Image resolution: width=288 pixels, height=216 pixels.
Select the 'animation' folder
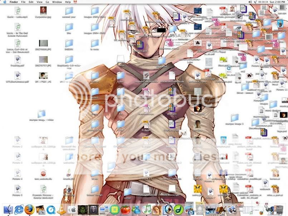pyautogui.click(x=121, y=92)
